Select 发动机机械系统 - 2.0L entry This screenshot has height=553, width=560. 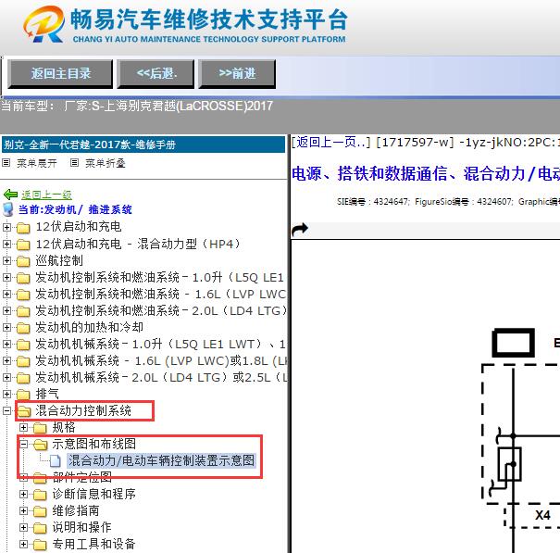(161, 377)
